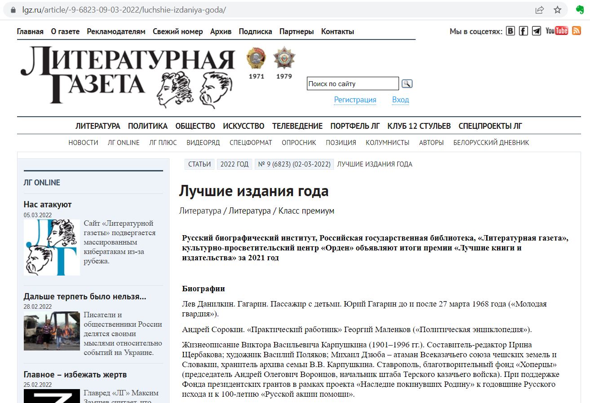
Task: Open Главное – избежать жертв headline
Action: [x=75, y=375]
